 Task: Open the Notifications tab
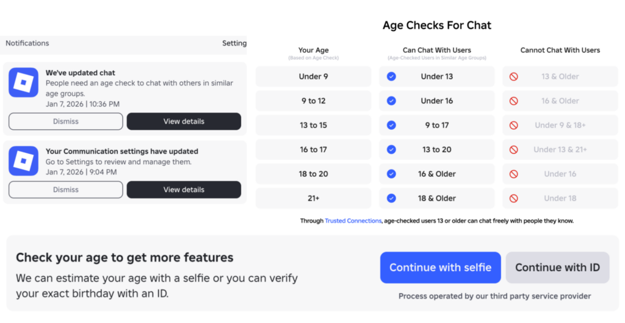[27, 43]
